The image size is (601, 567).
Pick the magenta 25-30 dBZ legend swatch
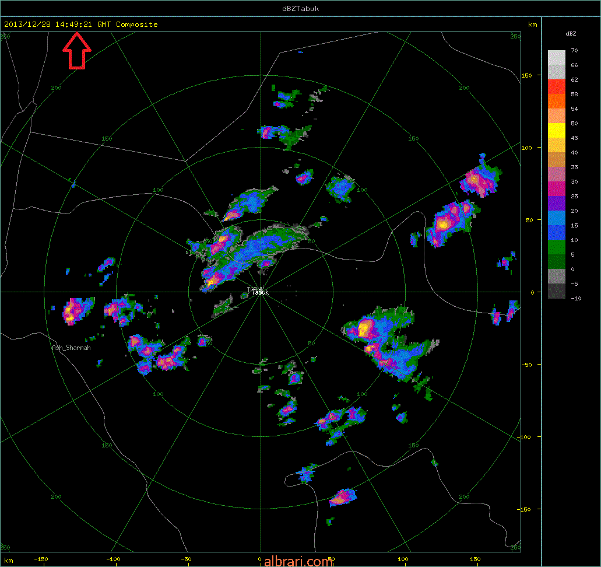[x=557, y=189]
